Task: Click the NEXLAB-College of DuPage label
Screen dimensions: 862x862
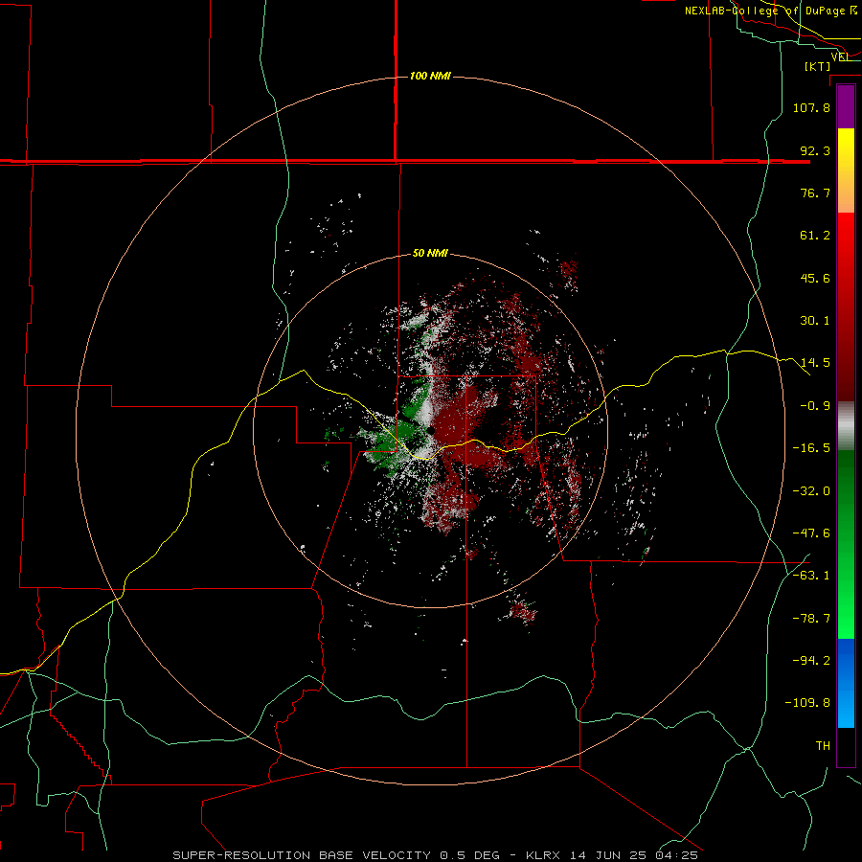Action: tap(771, 11)
